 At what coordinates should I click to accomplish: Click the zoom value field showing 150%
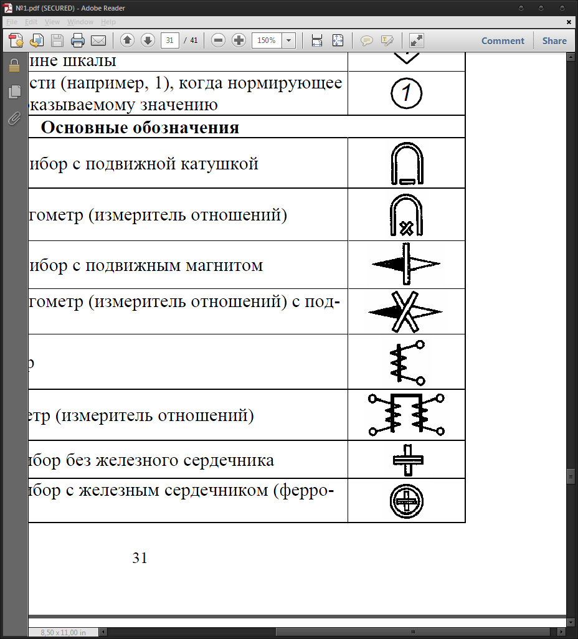(x=267, y=40)
